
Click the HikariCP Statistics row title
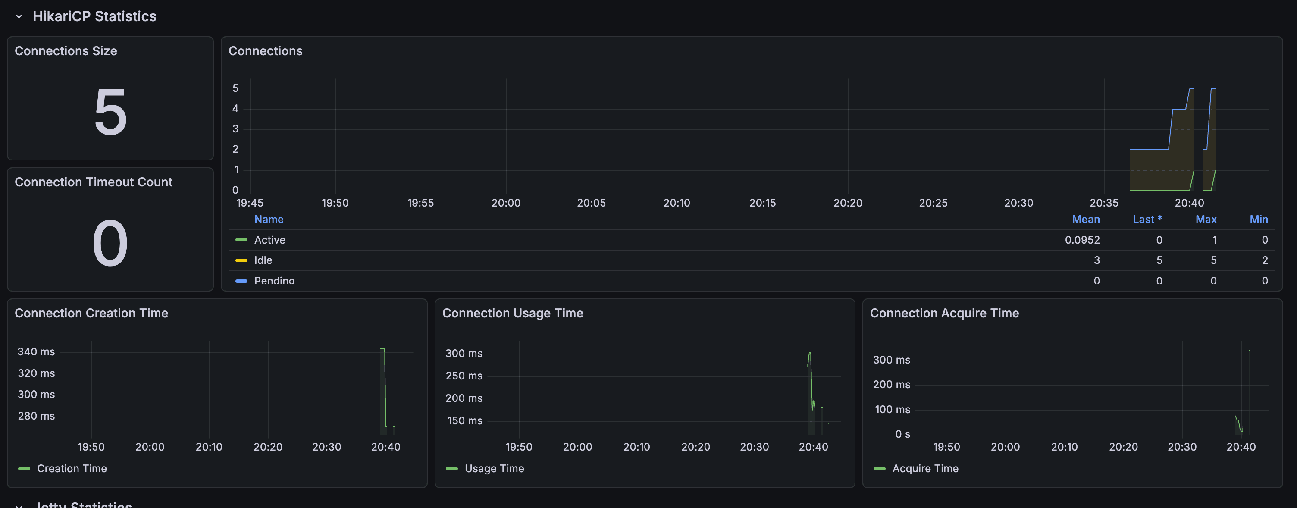94,17
